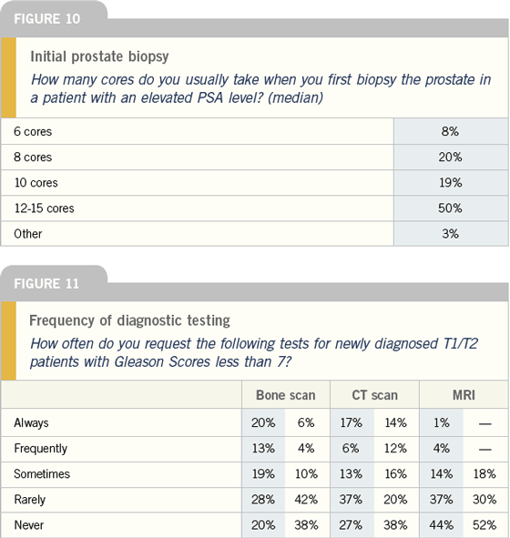Select the Bone scan column header
The width and height of the screenshot is (510, 538).
[286, 395]
